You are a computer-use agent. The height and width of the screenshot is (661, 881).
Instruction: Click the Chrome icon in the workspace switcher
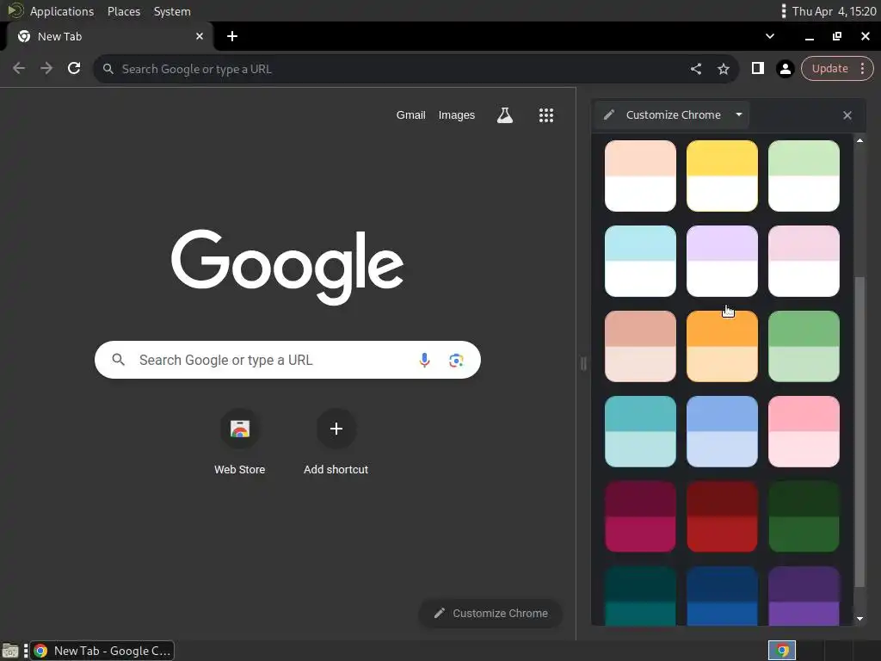781,651
